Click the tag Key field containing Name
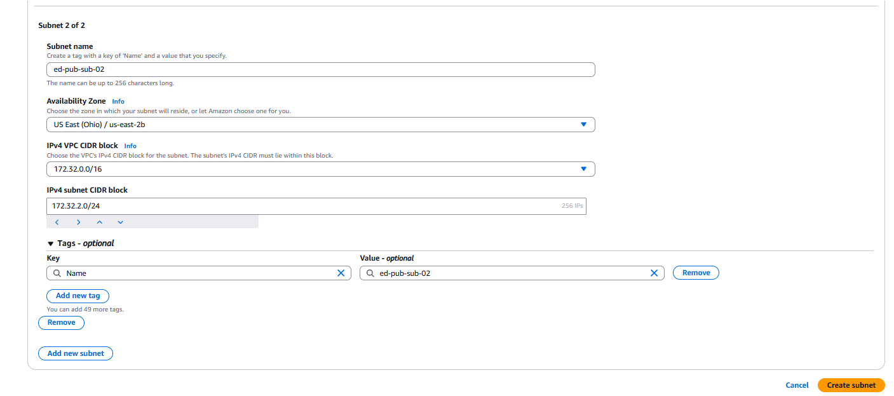Image resolution: width=894 pixels, height=396 pixels. click(x=199, y=273)
